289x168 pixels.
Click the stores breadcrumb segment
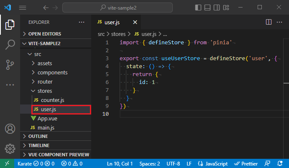pos(118,34)
